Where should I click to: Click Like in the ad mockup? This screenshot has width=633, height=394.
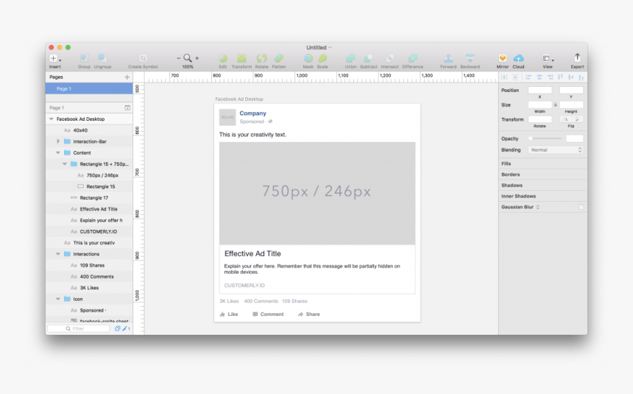coord(229,314)
